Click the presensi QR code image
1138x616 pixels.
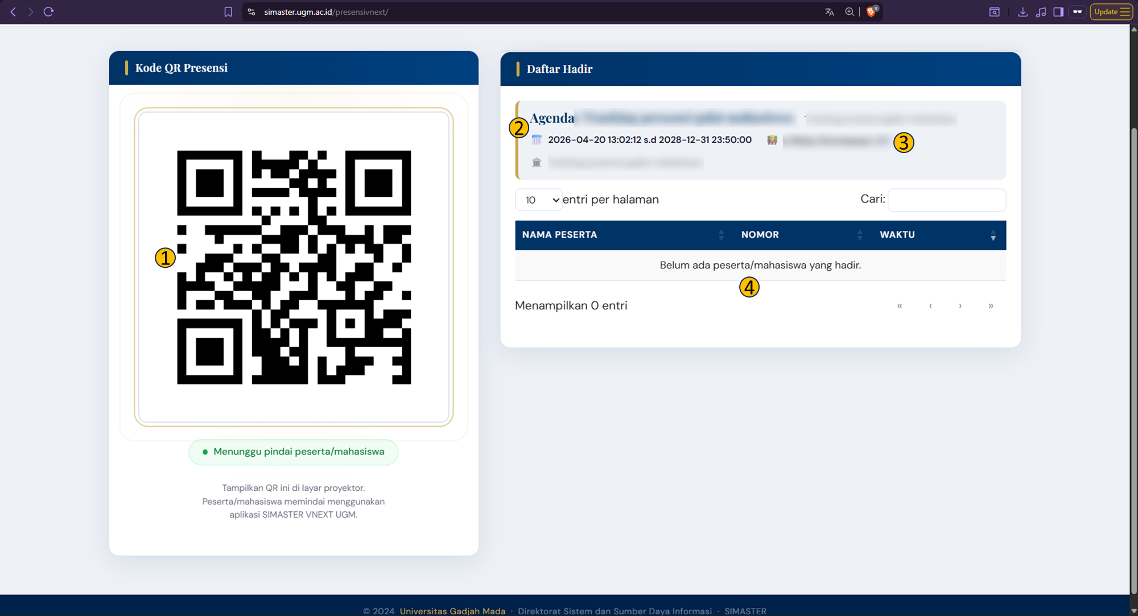click(294, 267)
